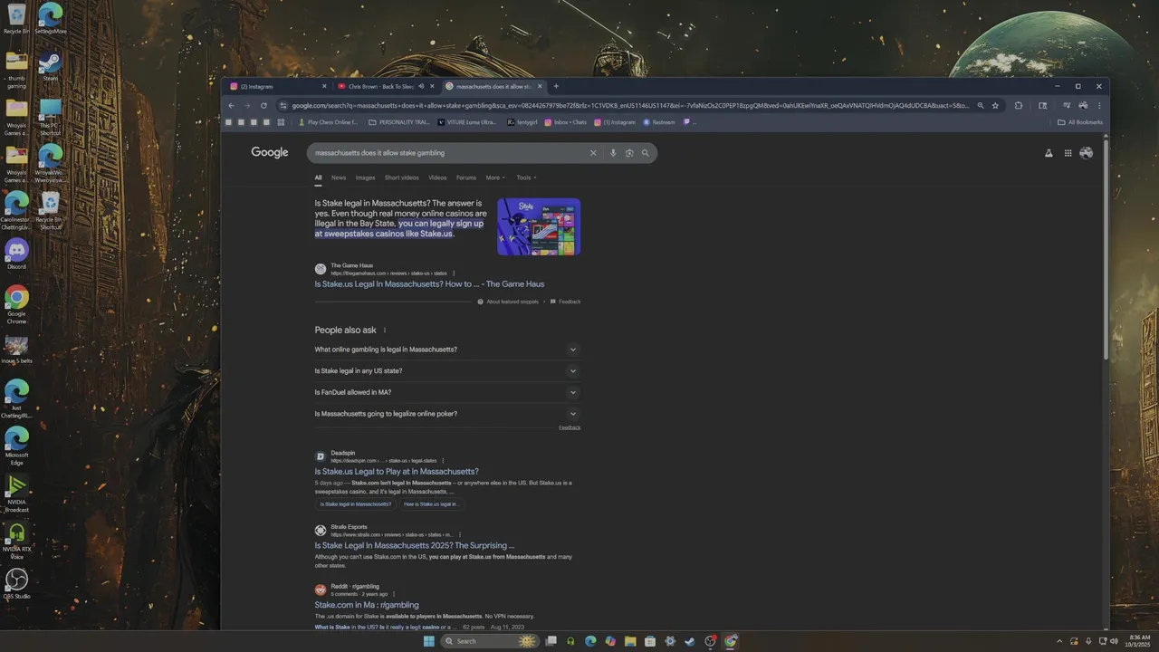Clear the Google search box
1159x652 pixels.
pos(593,153)
